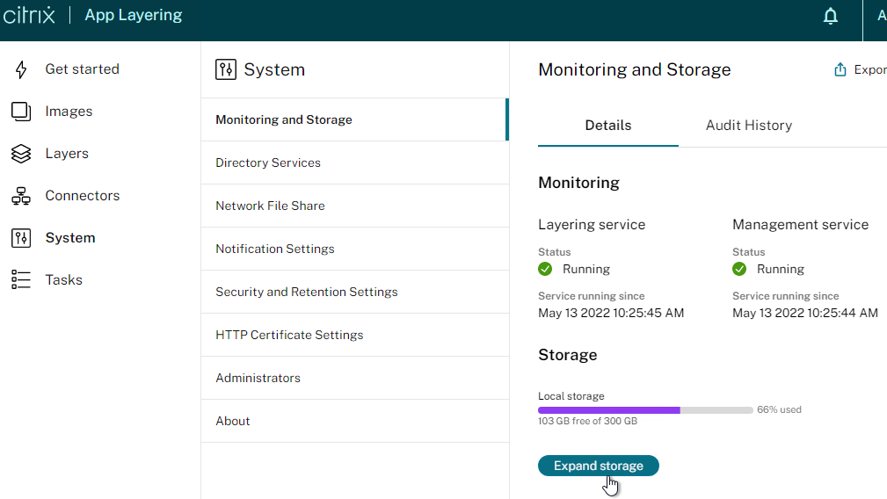Open the About section
The image size is (887, 499).
(x=354, y=421)
